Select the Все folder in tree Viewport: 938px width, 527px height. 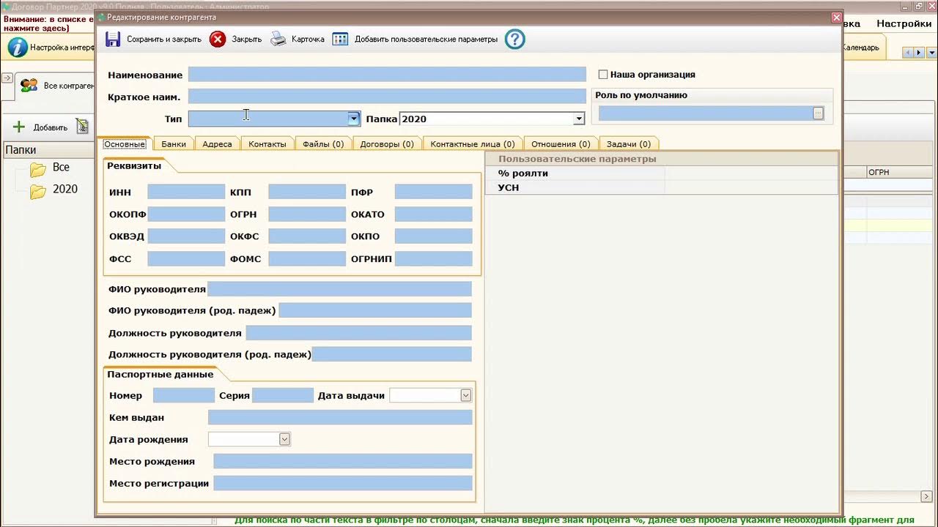coord(61,168)
